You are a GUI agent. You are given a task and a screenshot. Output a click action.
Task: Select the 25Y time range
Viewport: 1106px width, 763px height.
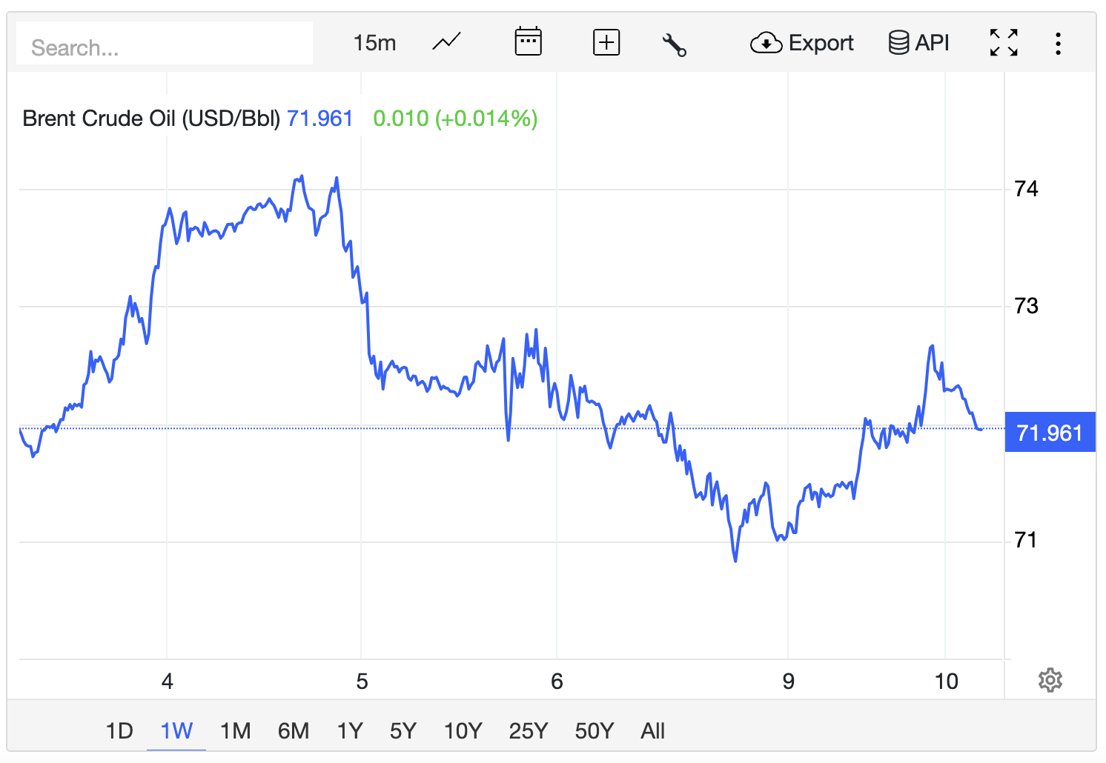point(528,731)
